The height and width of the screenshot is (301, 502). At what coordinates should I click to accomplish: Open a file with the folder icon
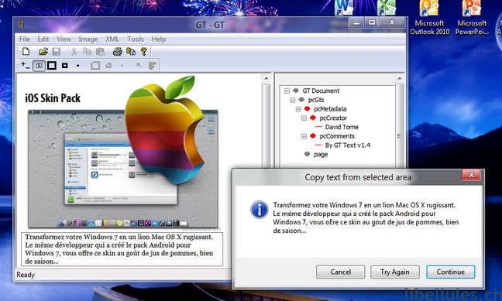click(x=43, y=52)
